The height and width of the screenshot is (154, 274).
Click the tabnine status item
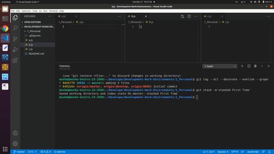tap(60, 152)
